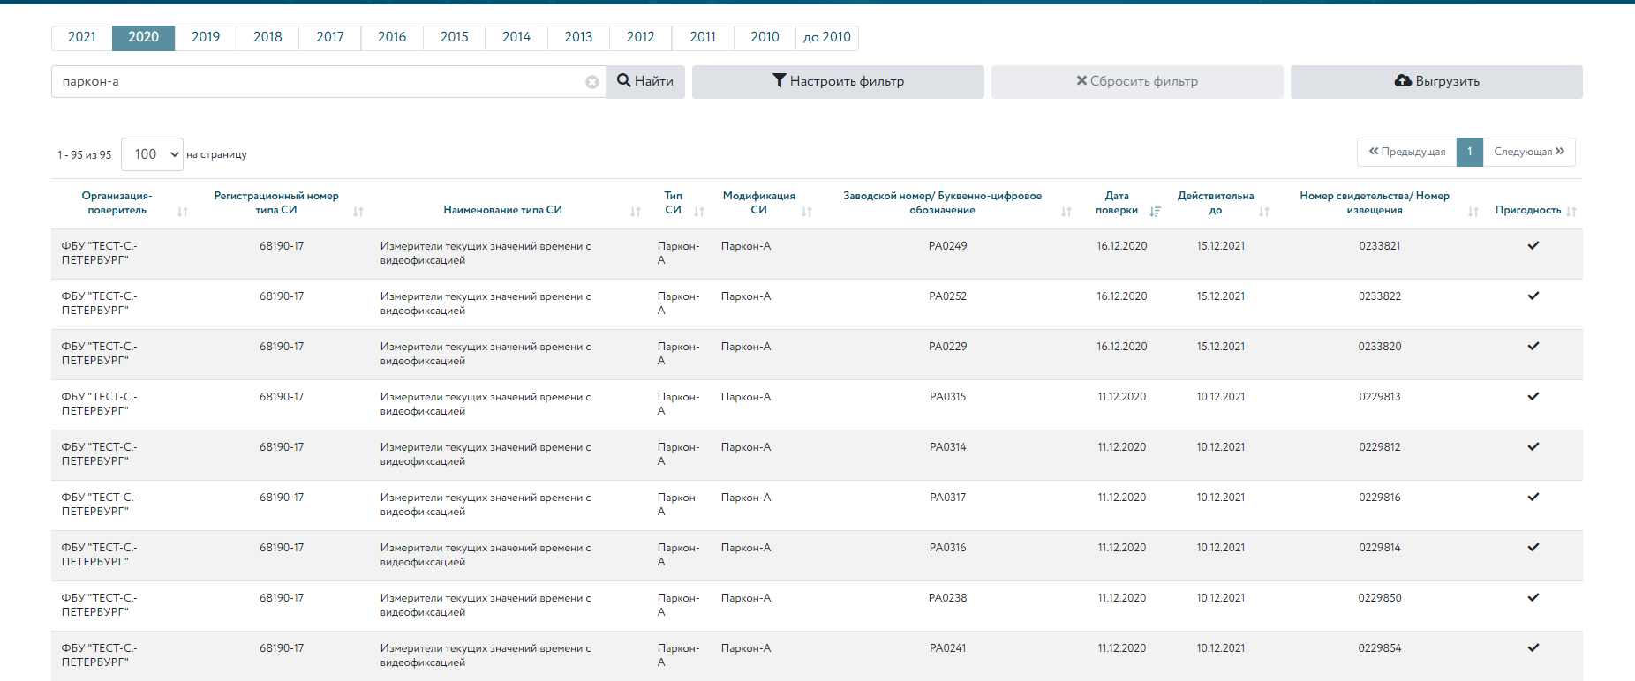Screen dimensions: 1635x681
Task: Sort by Модификация СИ column arrows
Action: pos(807,212)
